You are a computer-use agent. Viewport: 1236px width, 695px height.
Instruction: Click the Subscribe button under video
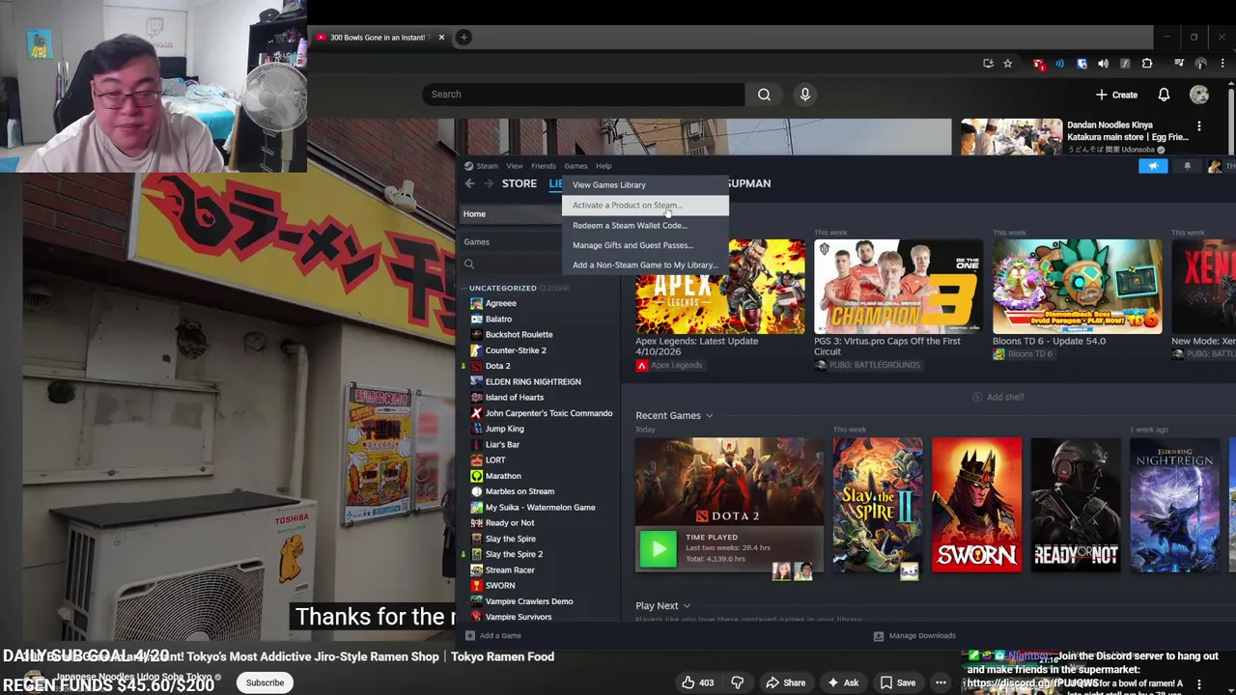(265, 682)
